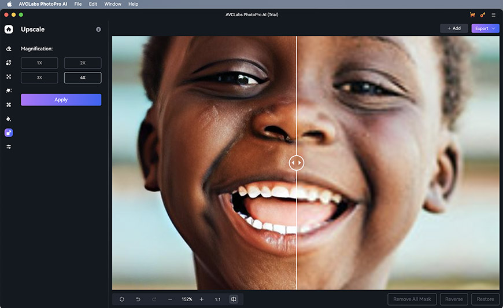
Task: Zoom in with the plus icon
Action: (x=202, y=299)
